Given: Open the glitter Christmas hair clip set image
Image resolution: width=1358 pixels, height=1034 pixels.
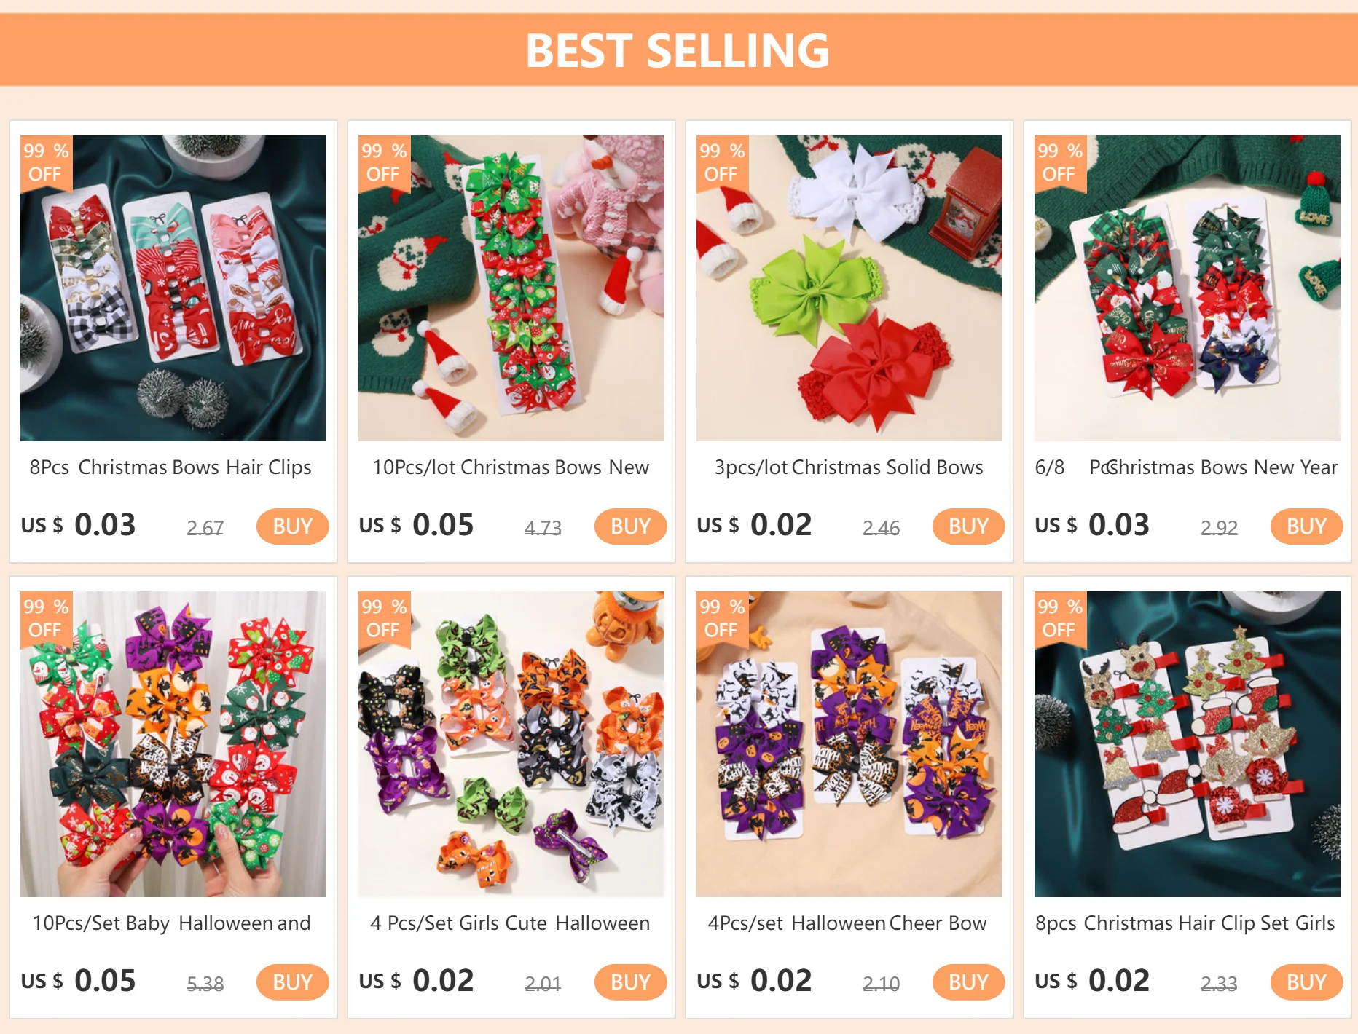Looking at the screenshot, I should coord(1188,744).
